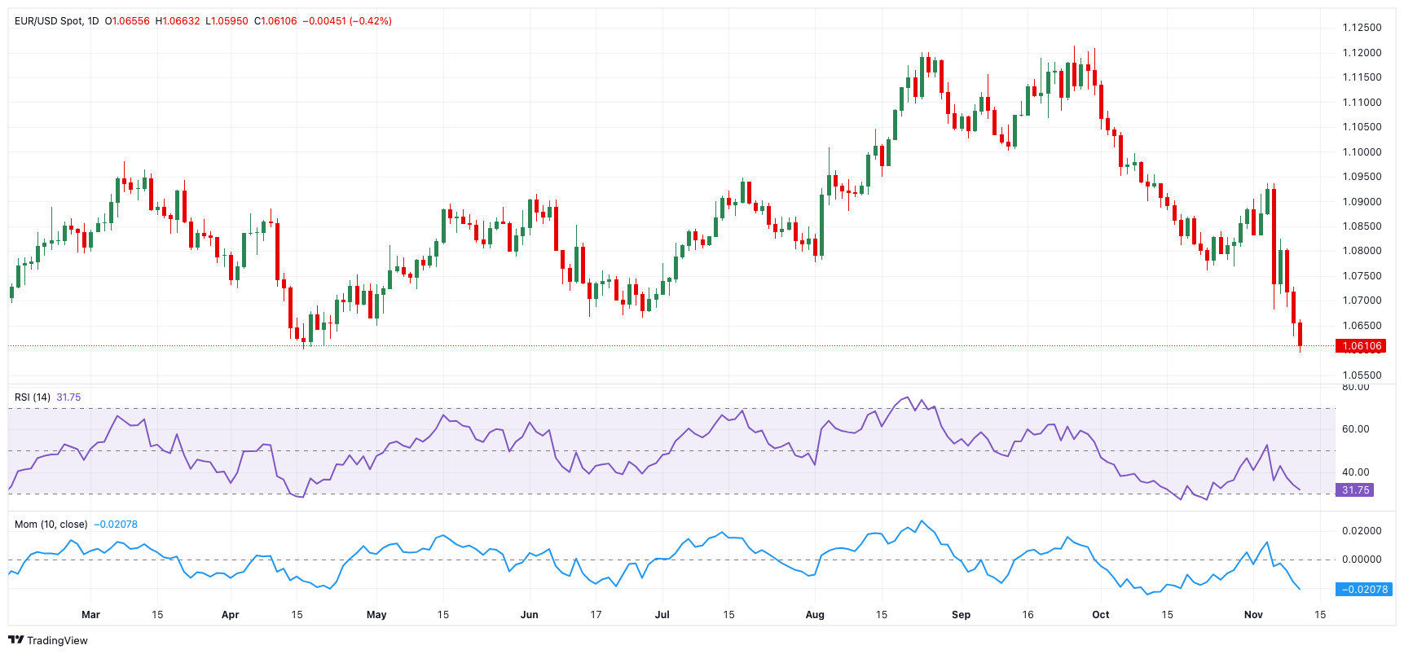The width and height of the screenshot is (1404, 654).
Task: Click the −0.42% change value in header
Action: pos(371,21)
